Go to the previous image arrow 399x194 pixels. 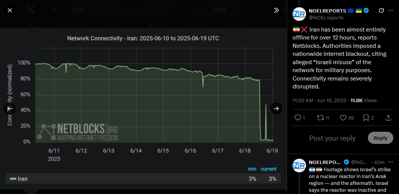[x=9, y=109]
